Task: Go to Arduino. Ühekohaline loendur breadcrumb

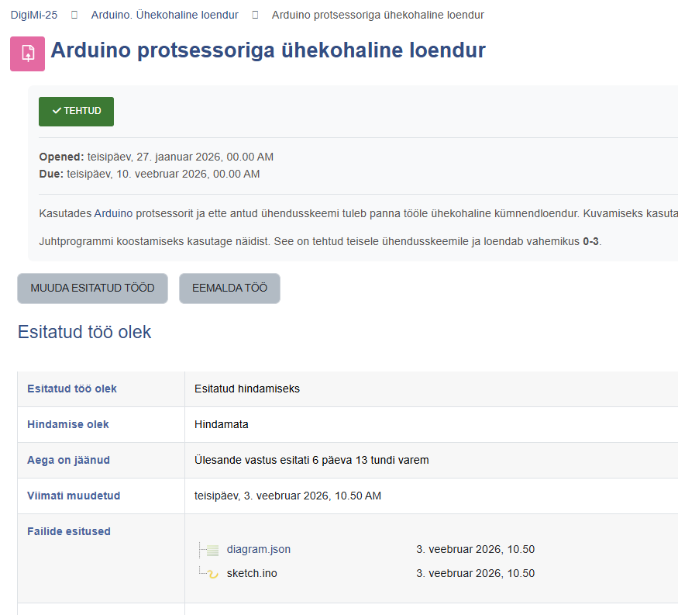Action: coord(164,15)
